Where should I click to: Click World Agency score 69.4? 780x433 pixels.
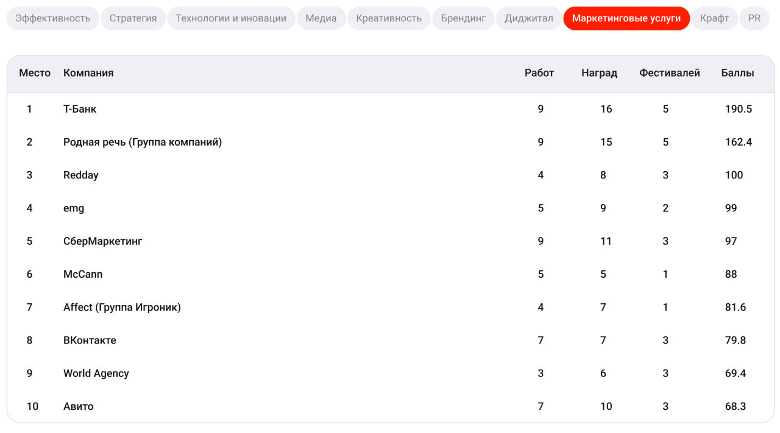pyautogui.click(x=736, y=373)
